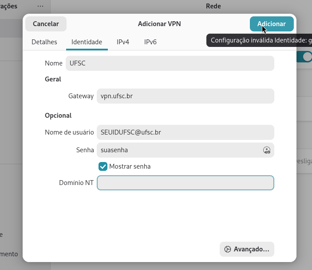
Task: Click the gear icon on the Avançado button
Action: point(228,249)
